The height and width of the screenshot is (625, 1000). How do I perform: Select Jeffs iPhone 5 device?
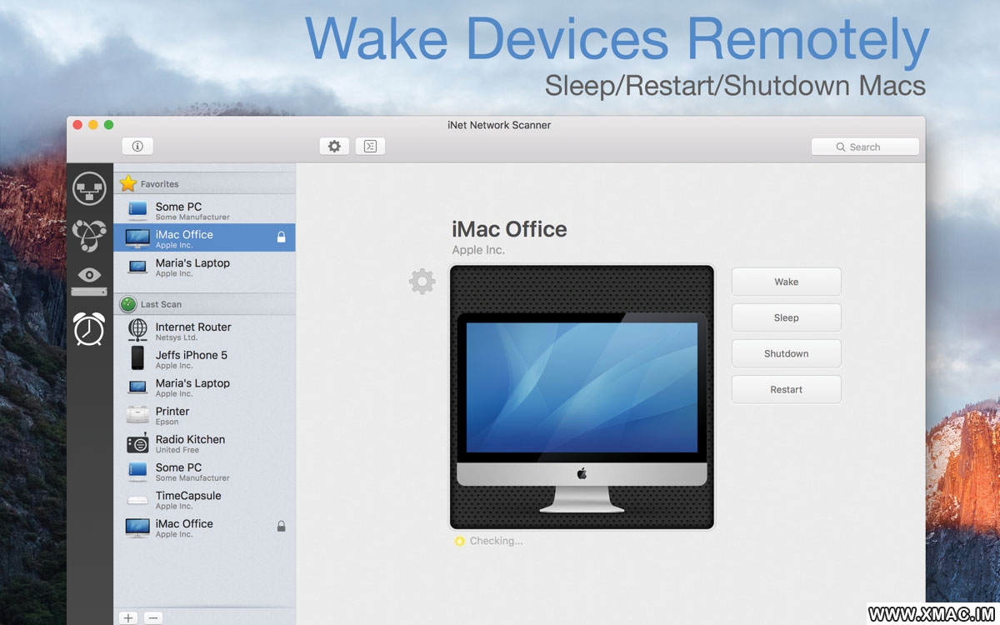point(204,359)
